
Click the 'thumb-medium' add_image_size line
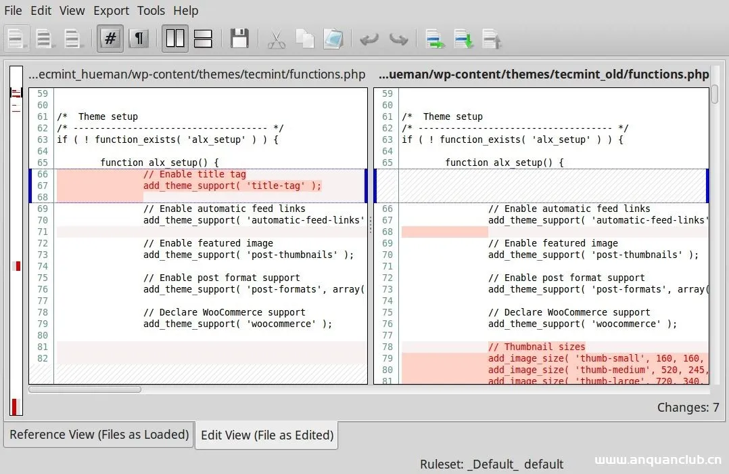point(597,370)
